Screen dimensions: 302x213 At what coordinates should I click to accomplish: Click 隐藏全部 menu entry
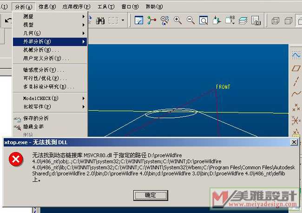click(x=50, y=126)
